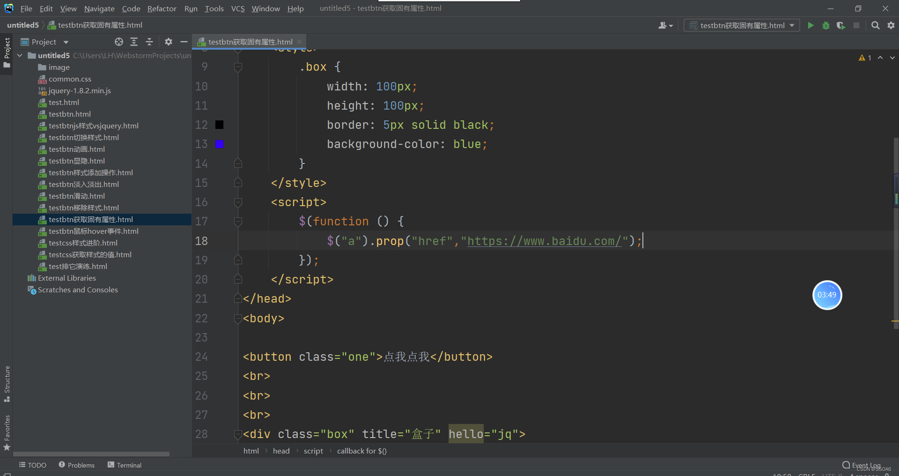
Task: Open Project panel options gear
Action: 169,42
